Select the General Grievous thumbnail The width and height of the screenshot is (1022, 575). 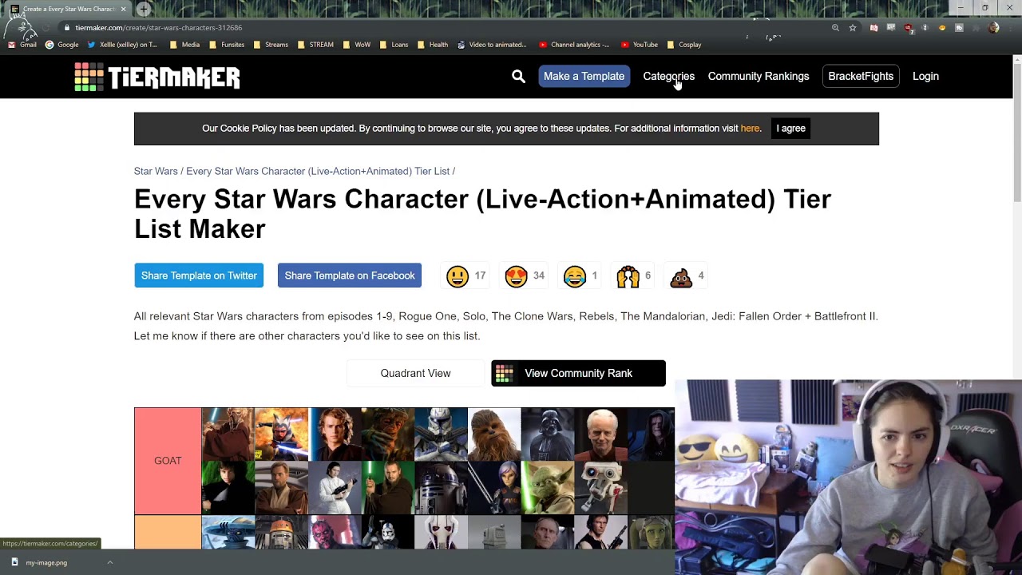click(x=441, y=533)
